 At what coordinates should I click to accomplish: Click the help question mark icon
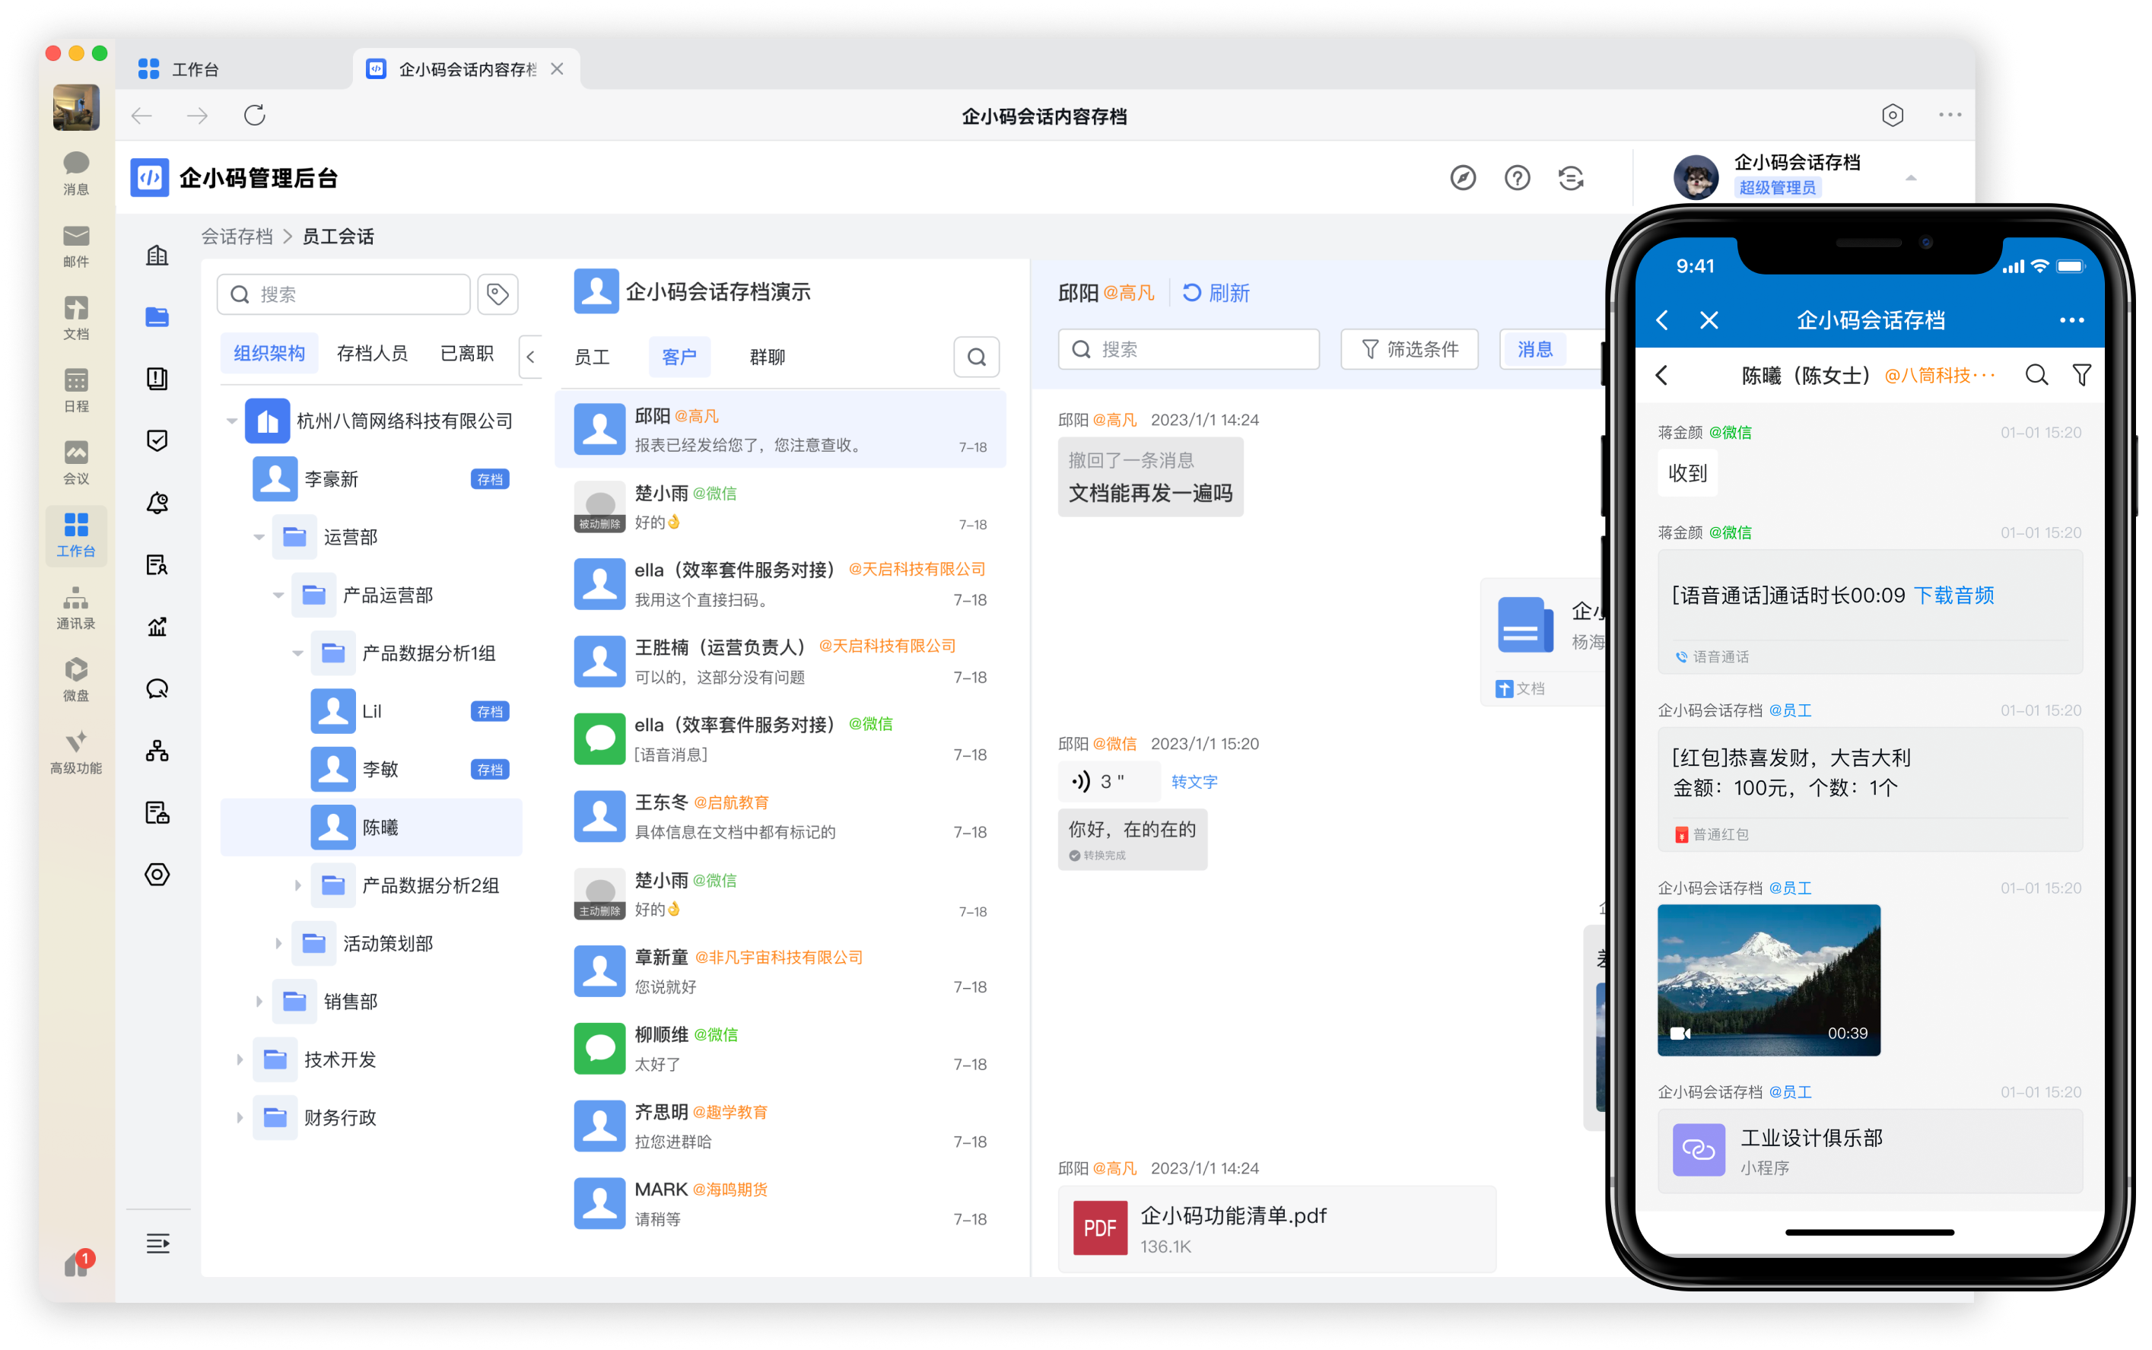click(x=1517, y=178)
